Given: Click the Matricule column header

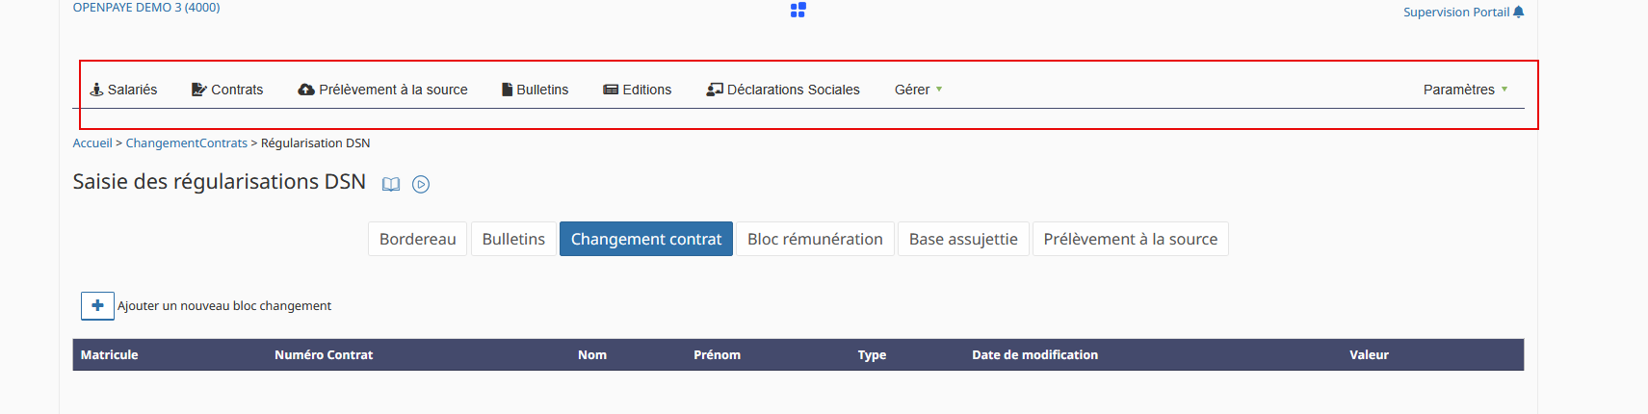Looking at the screenshot, I should (x=110, y=354).
